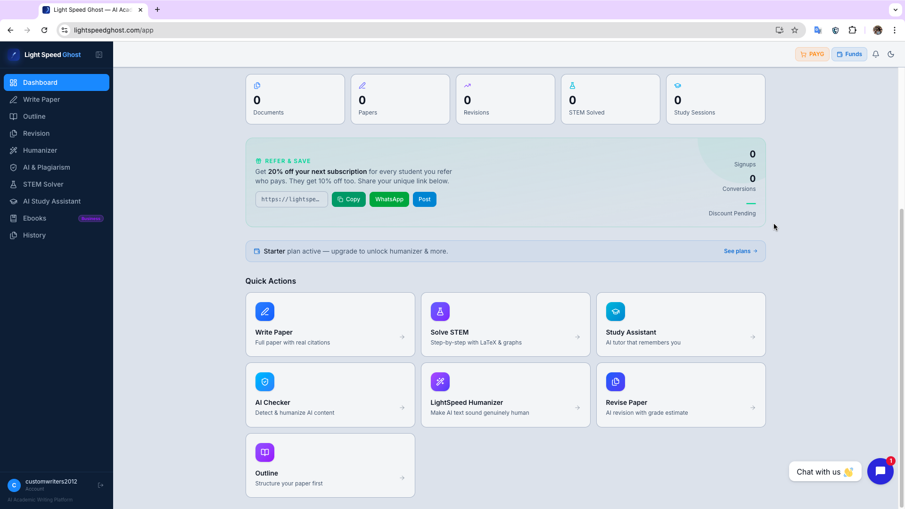The width and height of the screenshot is (905, 509).
Task: Click the Chat with us bubble
Action: (825, 472)
